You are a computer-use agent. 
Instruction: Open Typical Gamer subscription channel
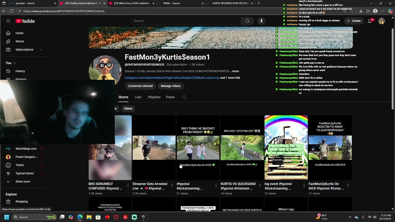pyautogui.click(x=25, y=173)
